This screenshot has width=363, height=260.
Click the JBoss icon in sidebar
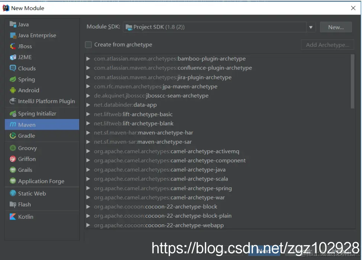tap(13, 46)
